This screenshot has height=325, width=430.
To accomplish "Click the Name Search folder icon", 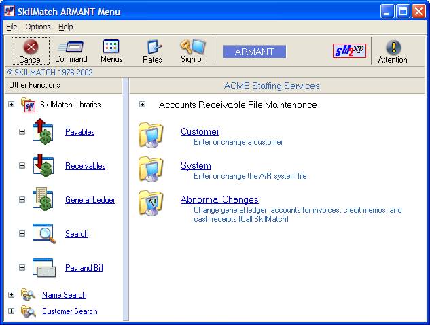I will pyautogui.click(x=29, y=295).
